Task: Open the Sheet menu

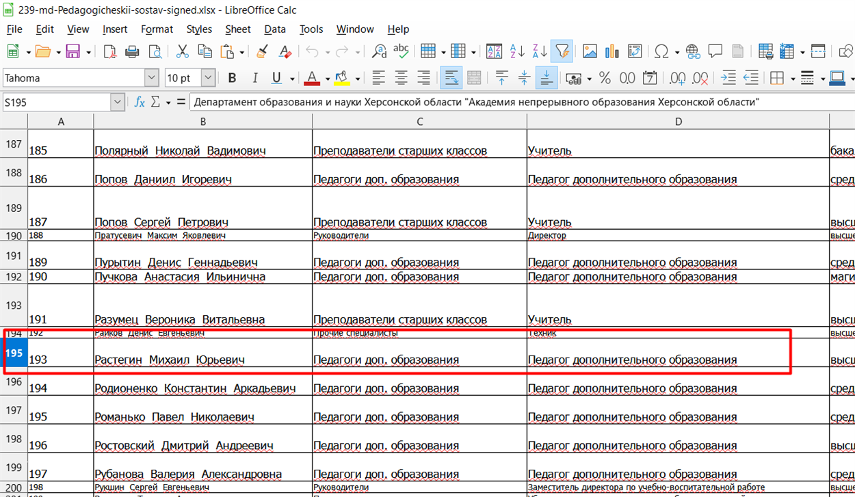Action: tap(238, 29)
